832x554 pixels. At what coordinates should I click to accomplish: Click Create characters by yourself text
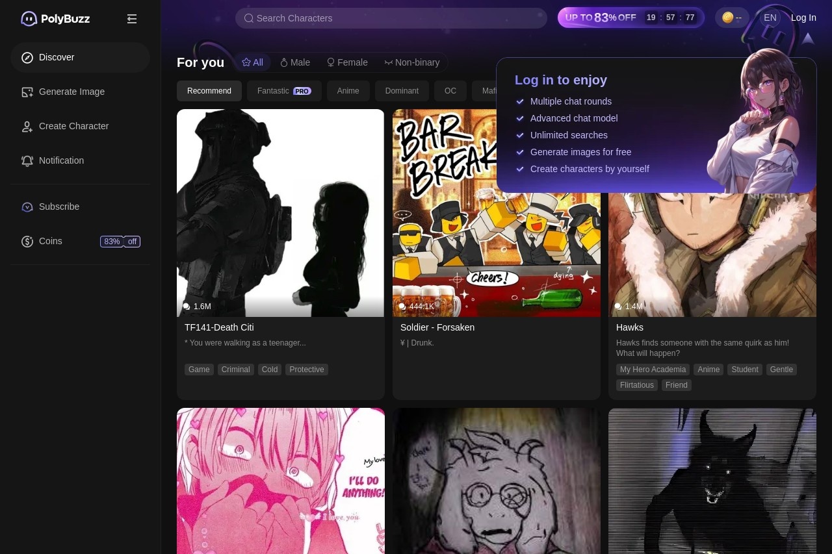(x=590, y=169)
